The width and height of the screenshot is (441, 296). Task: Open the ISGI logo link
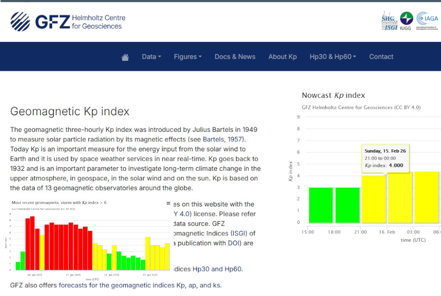[390, 21]
